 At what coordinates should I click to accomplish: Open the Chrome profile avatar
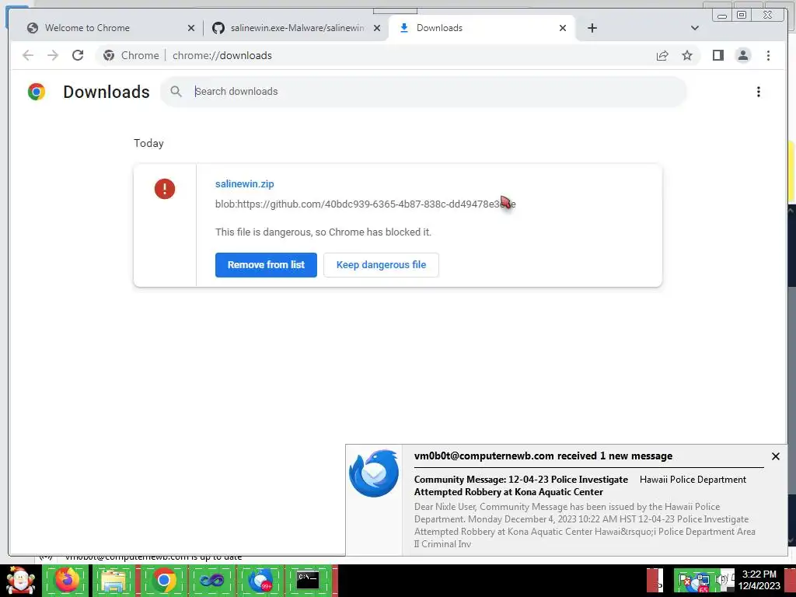[742, 55]
